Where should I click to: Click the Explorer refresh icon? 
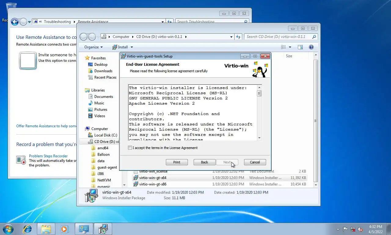tap(239, 37)
